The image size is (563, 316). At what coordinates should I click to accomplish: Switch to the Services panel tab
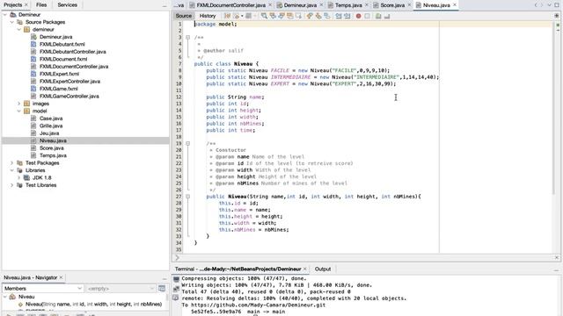(67, 4)
